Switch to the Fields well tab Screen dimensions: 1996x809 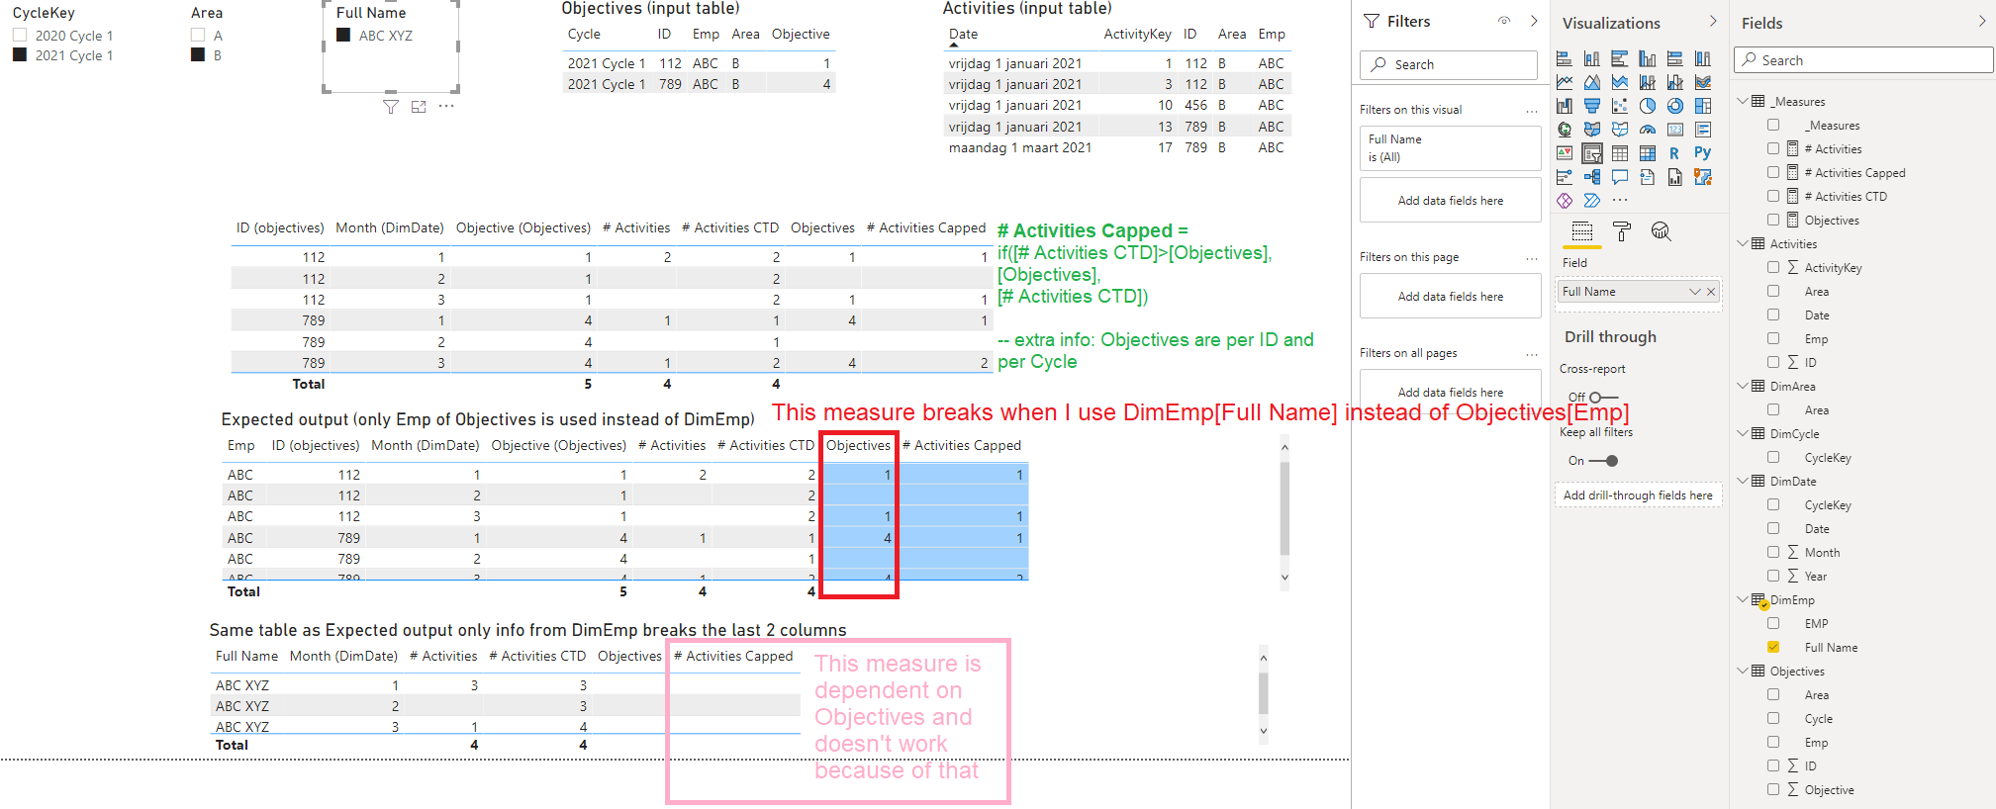1582,231
